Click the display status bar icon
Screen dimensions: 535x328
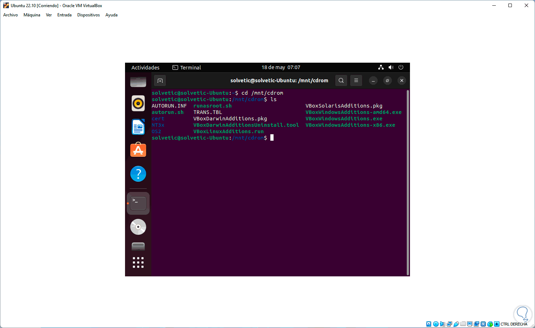(x=469, y=324)
